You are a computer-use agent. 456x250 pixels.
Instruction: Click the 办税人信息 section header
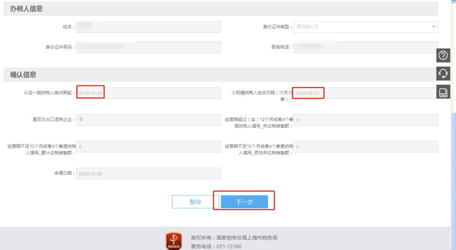coord(221,8)
